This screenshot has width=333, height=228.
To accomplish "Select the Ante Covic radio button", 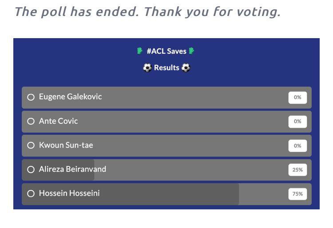I will [31, 121].
